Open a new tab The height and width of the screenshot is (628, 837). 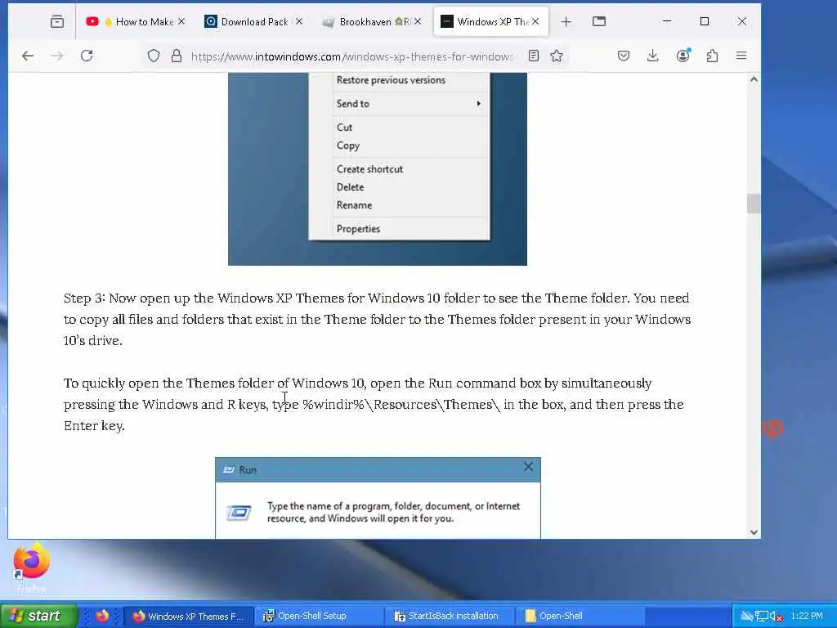tap(566, 21)
